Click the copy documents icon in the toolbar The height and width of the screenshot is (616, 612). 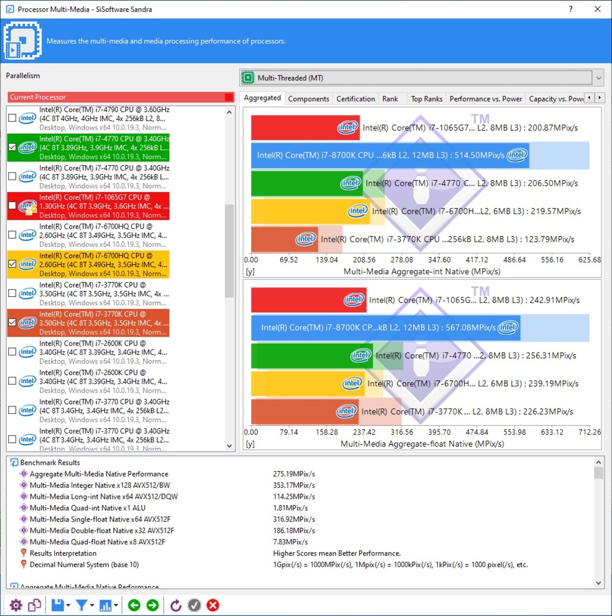[x=35, y=605]
